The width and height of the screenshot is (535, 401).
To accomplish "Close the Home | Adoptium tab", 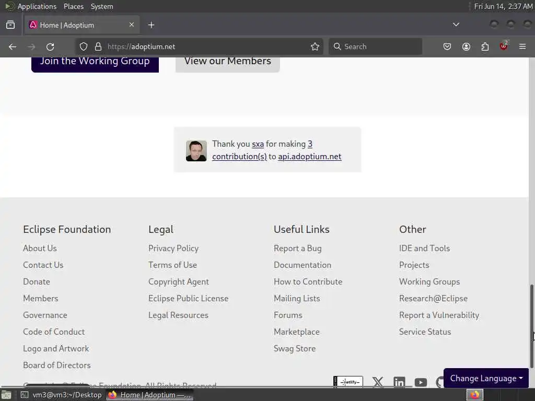I will pos(132,25).
